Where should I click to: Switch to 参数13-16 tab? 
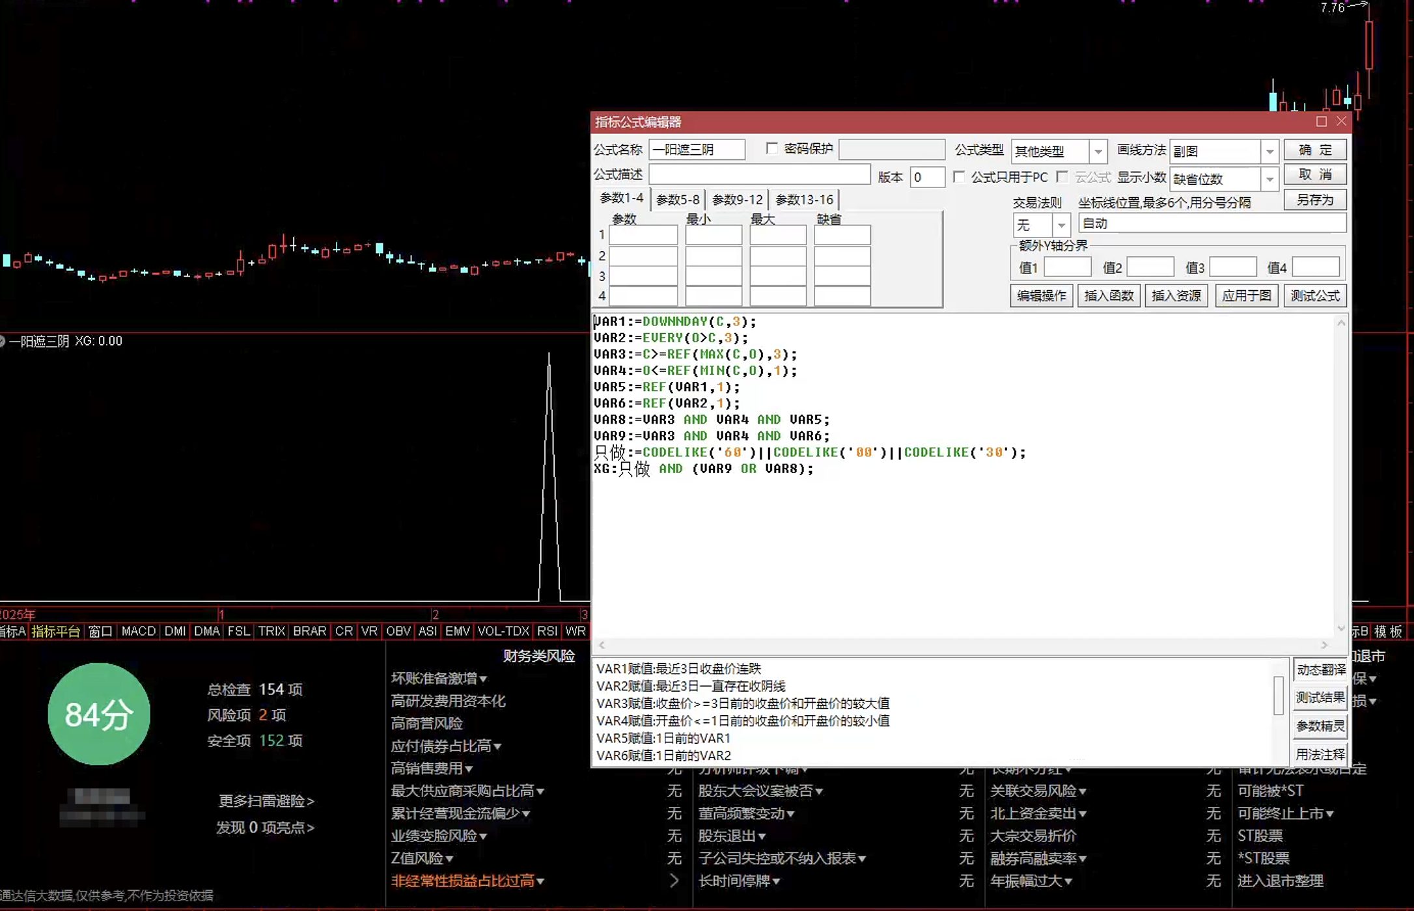(804, 200)
